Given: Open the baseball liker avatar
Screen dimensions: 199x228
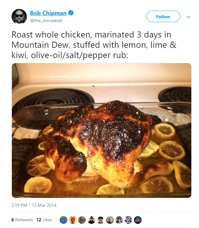Looking at the screenshot, I should click(x=82, y=220).
